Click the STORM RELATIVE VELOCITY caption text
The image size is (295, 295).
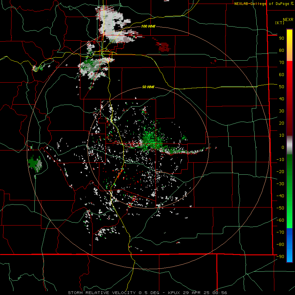(x=102, y=293)
